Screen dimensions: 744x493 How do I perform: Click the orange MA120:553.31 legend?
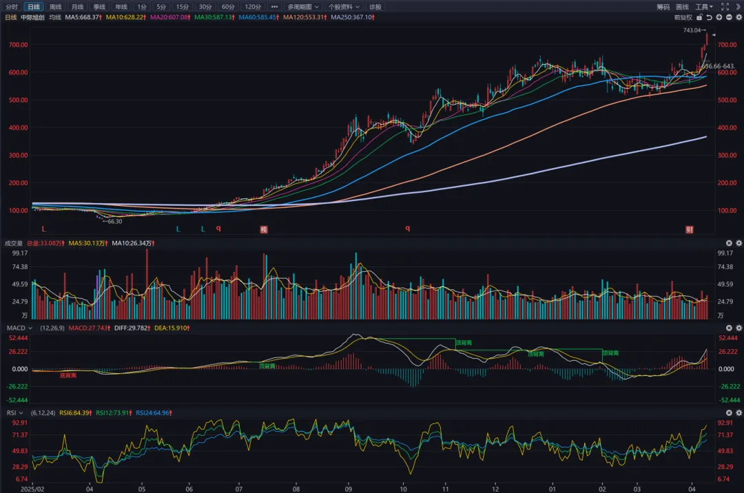pyautogui.click(x=305, y=17)
